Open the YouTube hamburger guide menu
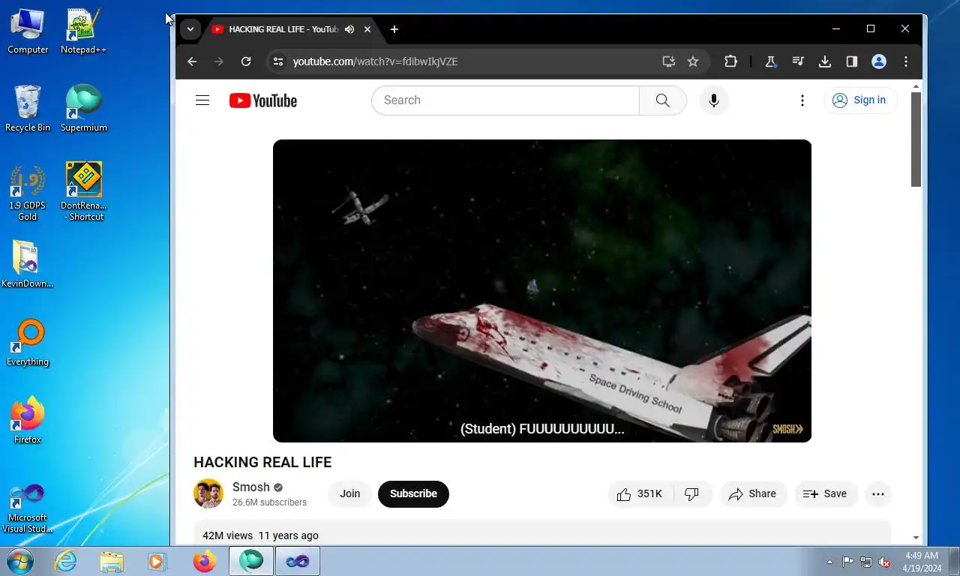The image size is (960, 576). tap(202, 100)
